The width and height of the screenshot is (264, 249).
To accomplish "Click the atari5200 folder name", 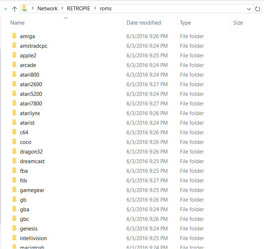I will coord(31,94).
